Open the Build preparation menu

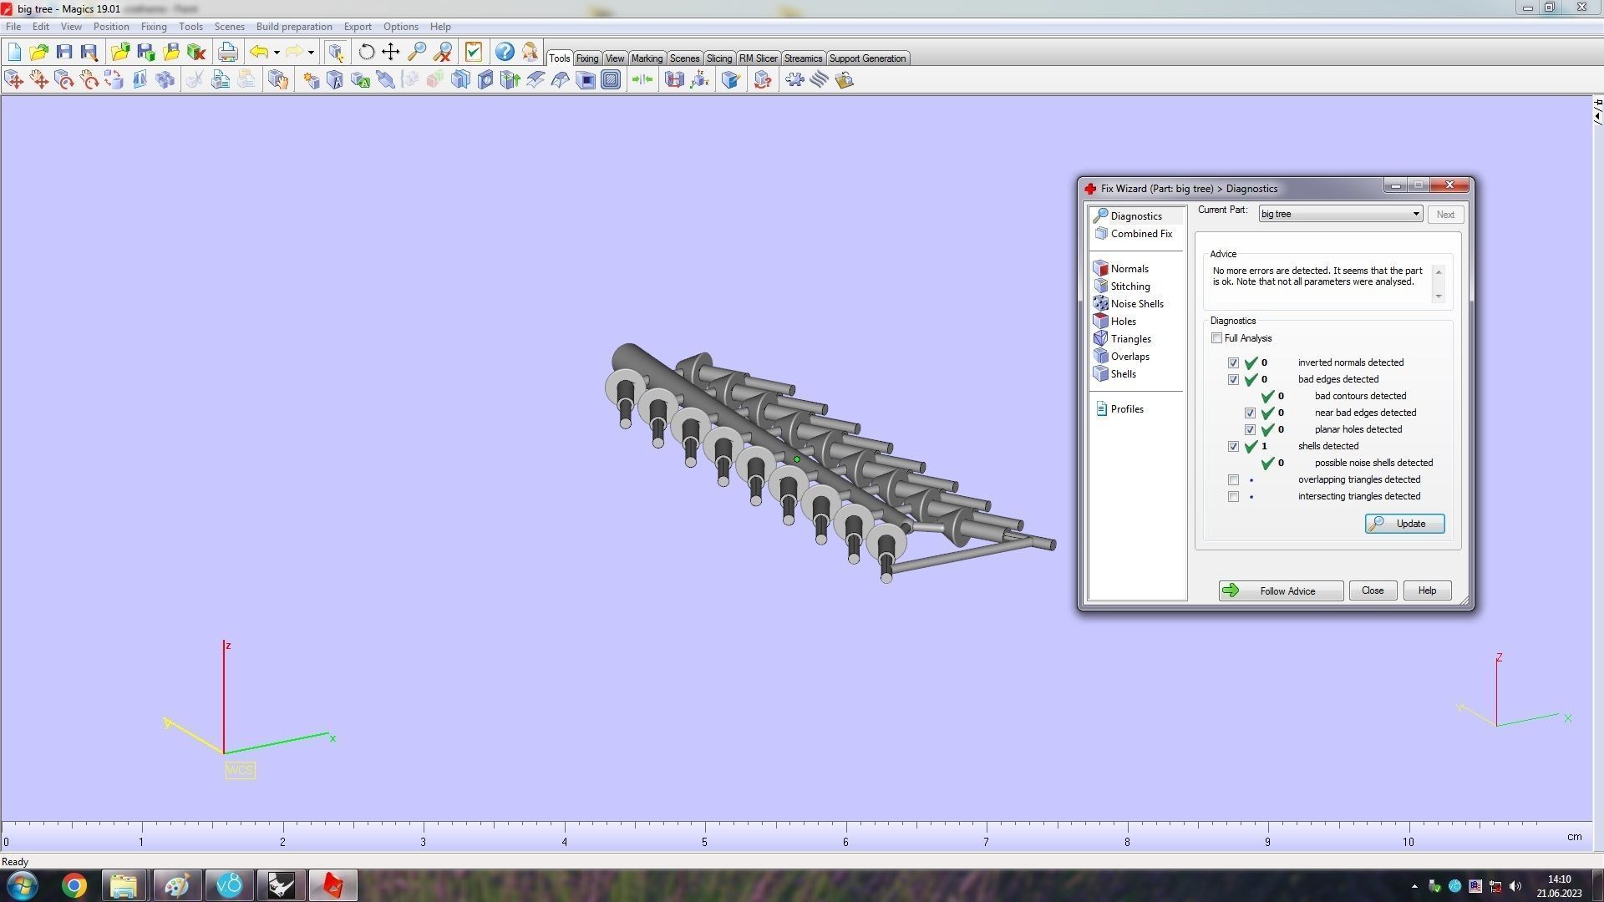pyautogui.click(x=293, y=27)
